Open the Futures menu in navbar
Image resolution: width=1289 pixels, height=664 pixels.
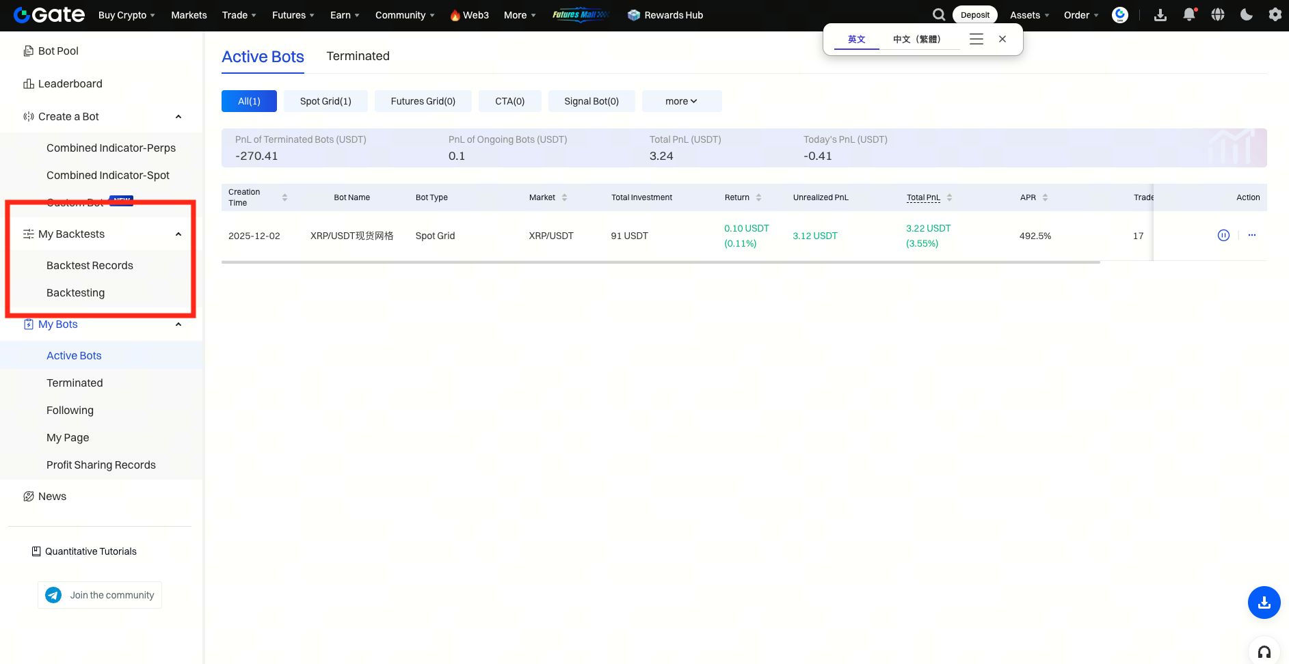293,15
